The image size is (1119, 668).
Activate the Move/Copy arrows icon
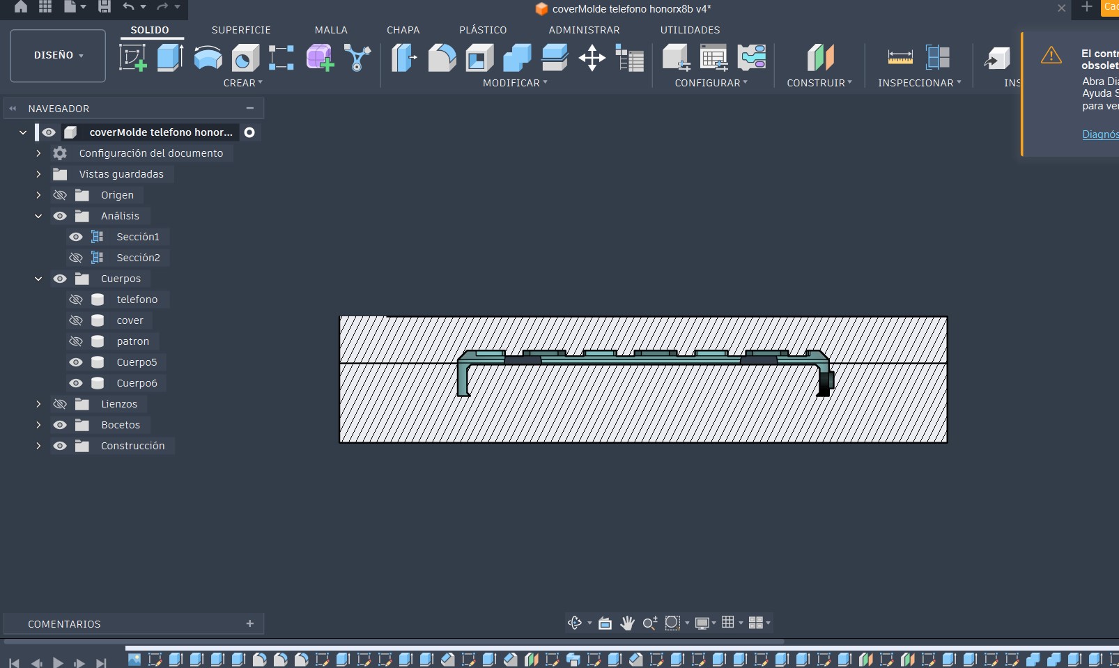click(x=592, y=58)
